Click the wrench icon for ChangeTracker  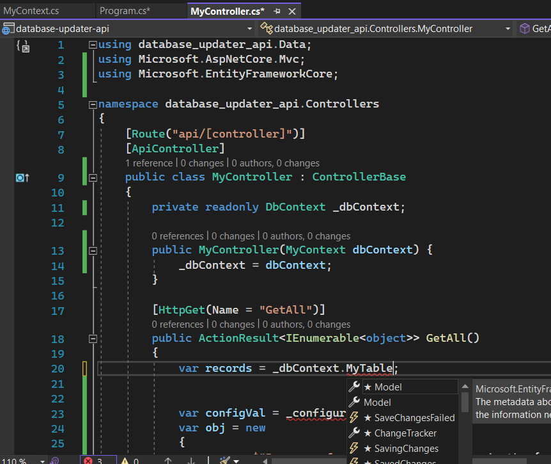click(354, 433)
